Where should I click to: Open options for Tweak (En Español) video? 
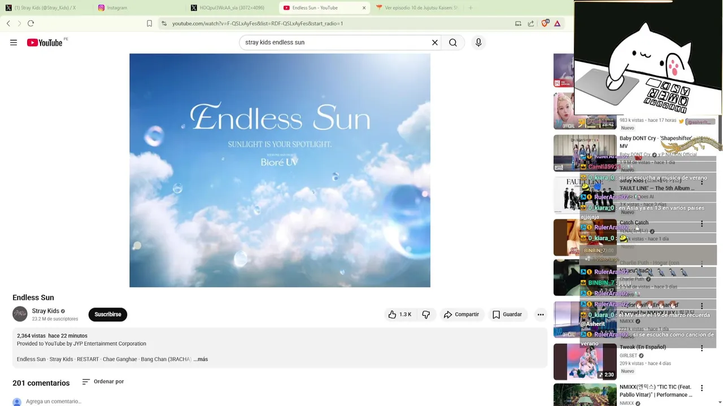(x=702, y=348)
